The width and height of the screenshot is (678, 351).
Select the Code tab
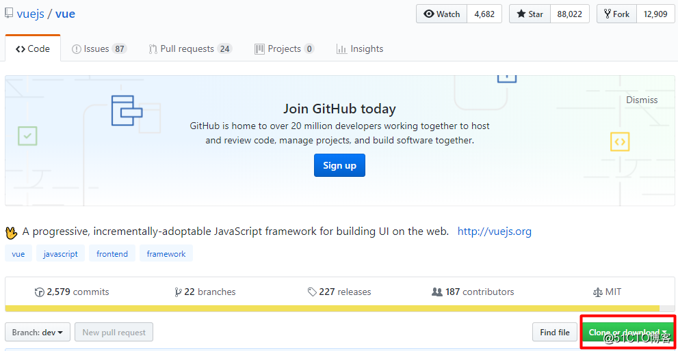pyautogui.click(x=33, y=48)
